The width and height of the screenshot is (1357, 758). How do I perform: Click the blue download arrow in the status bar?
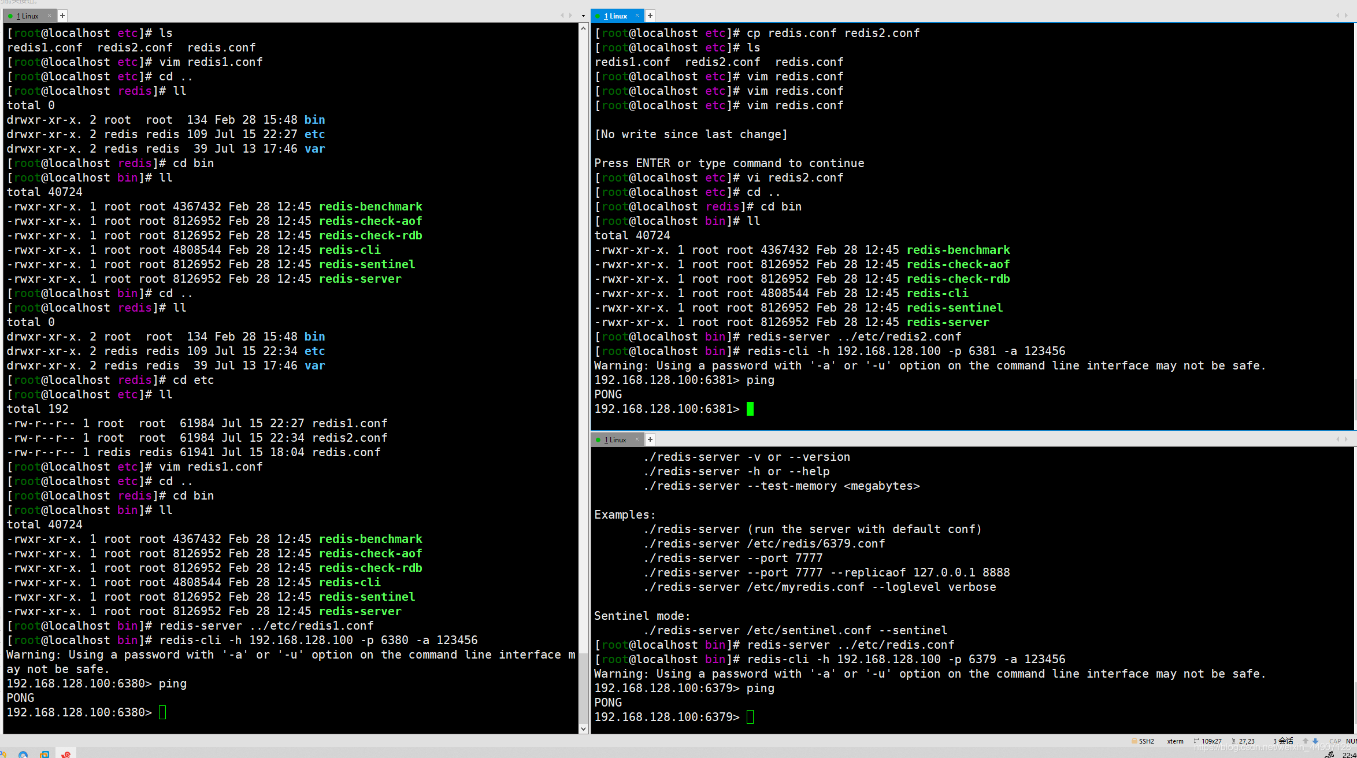pyautogui.click(x=1315, y=741)
